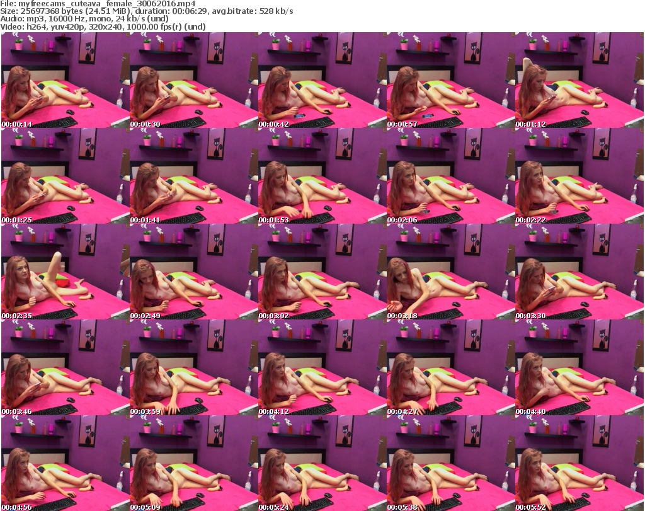Open the thumbnail stamped 00:00:14
The width and height of the screenshot is (645, 511).
(66, 80)
